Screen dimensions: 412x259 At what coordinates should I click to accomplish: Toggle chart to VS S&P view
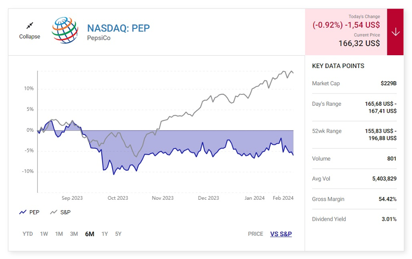pyautogui.click(x=281, y=234)
